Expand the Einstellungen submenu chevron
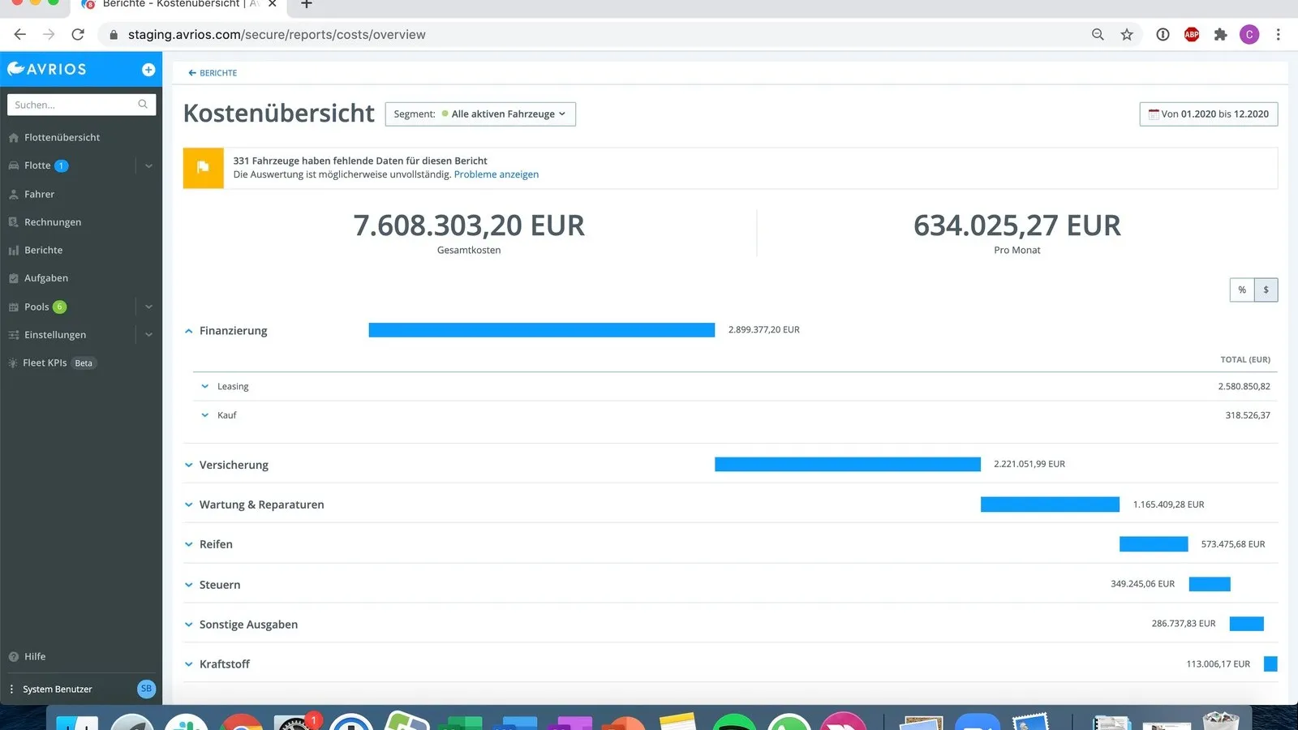This screenshot has width=1298, height=730. [x=148, y=335]
